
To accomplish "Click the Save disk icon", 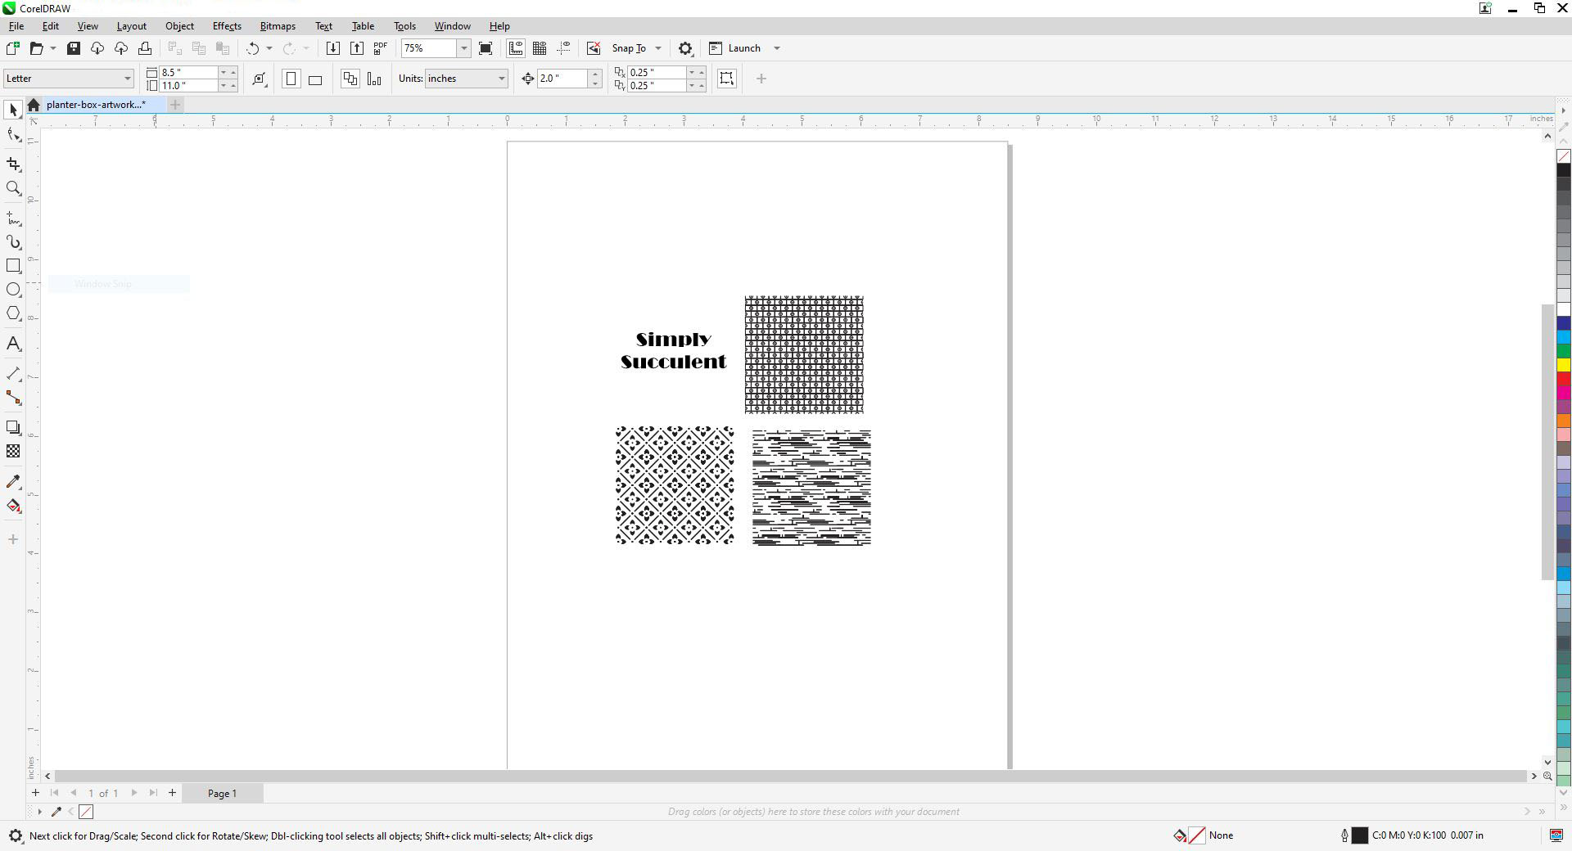I will (74, 48).
